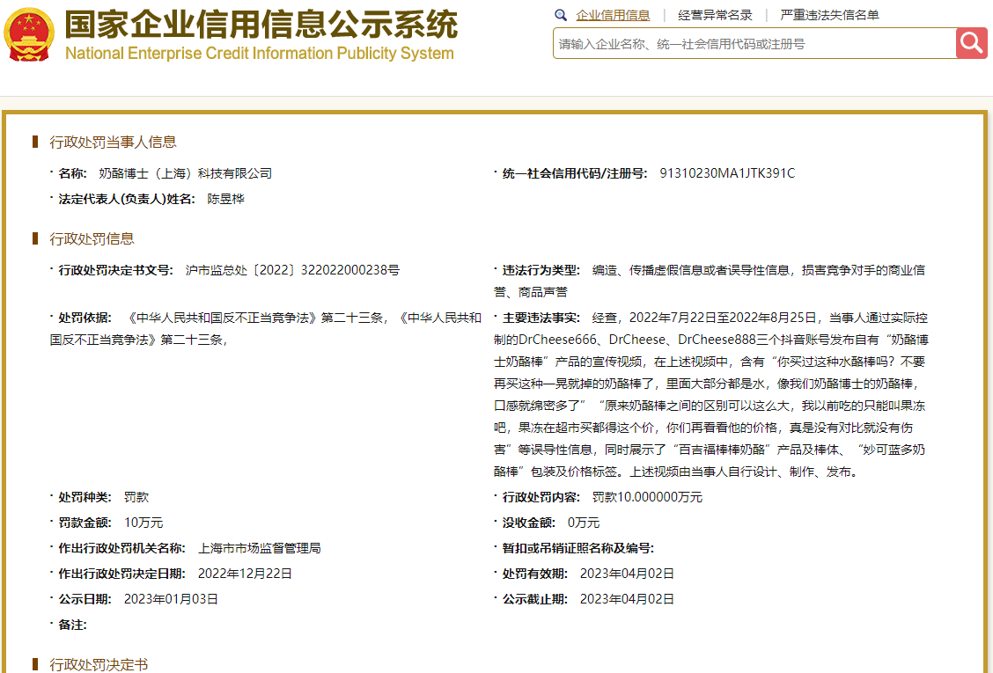993x673 pixels.
Task: Select the 严重违法失信名单 tab
Action: (829, 15)
